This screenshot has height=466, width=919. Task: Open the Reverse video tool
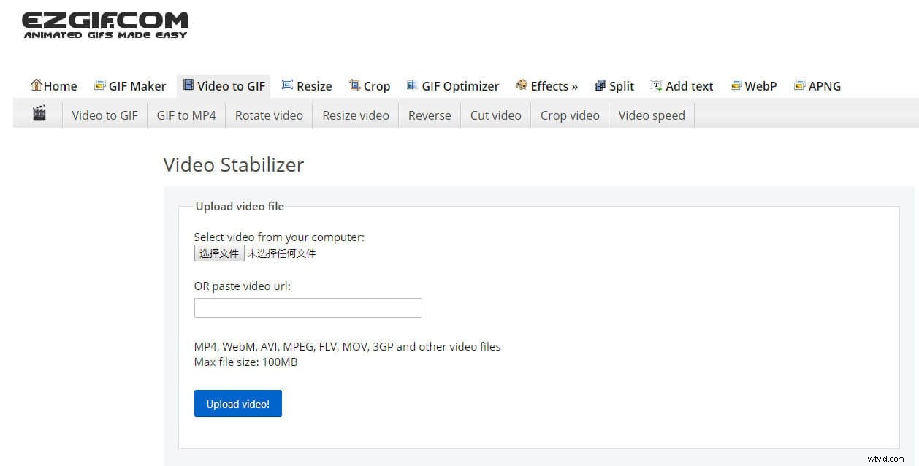(429, 115)
